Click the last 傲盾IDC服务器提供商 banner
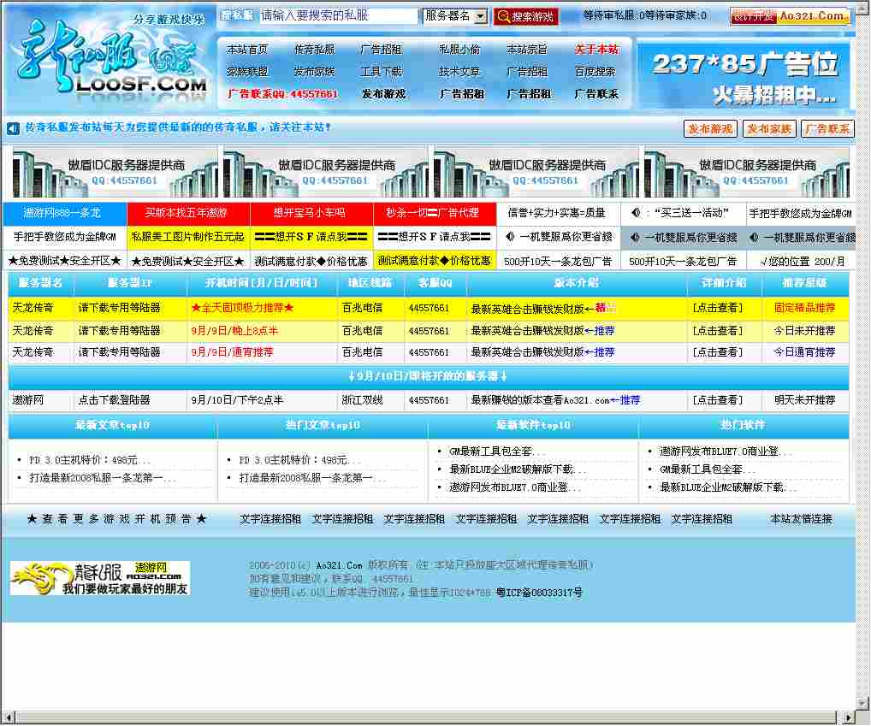 pos(746,172)
